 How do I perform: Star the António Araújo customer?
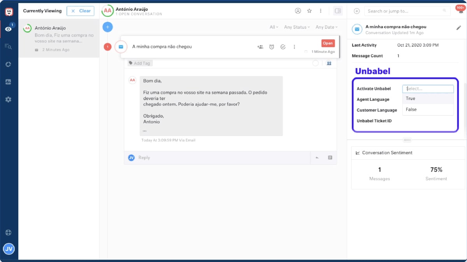coord(310,11)
